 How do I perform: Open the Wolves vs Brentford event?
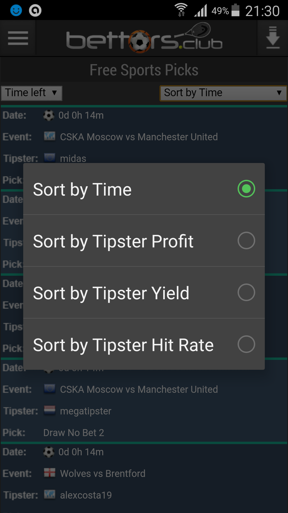(103, 474)
